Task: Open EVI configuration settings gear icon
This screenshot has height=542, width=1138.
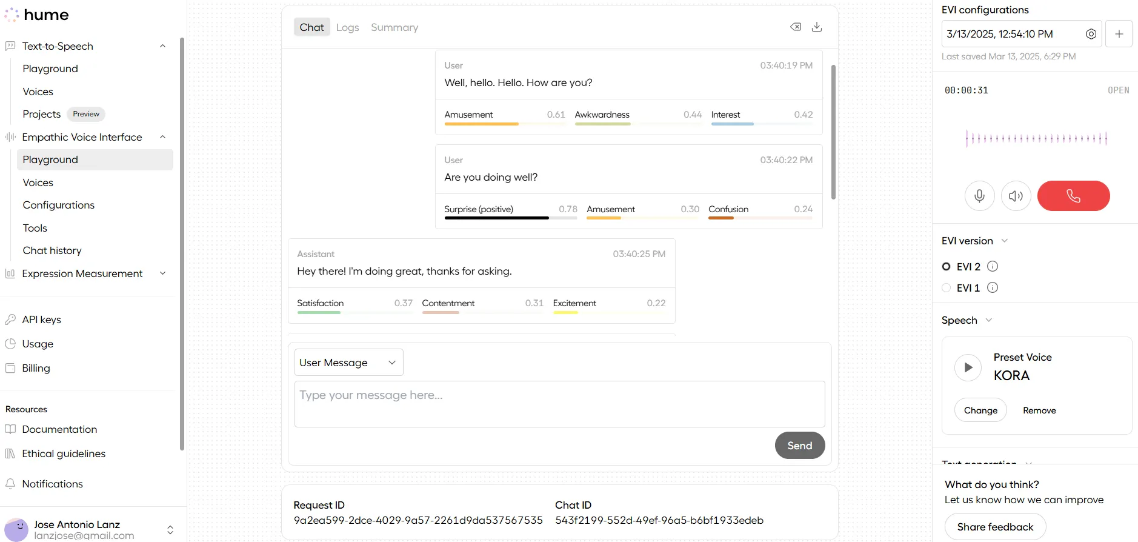Action: point(1091,34)
